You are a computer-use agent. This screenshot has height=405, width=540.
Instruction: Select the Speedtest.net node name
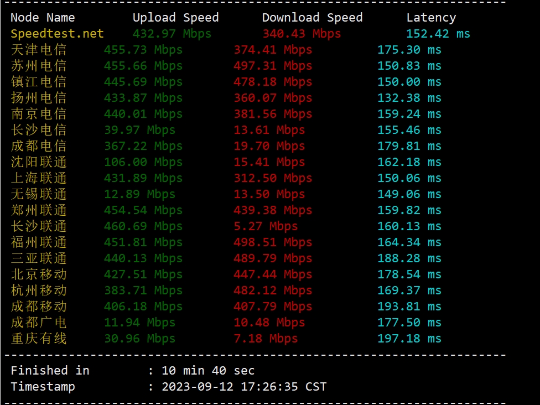(57, 34)
